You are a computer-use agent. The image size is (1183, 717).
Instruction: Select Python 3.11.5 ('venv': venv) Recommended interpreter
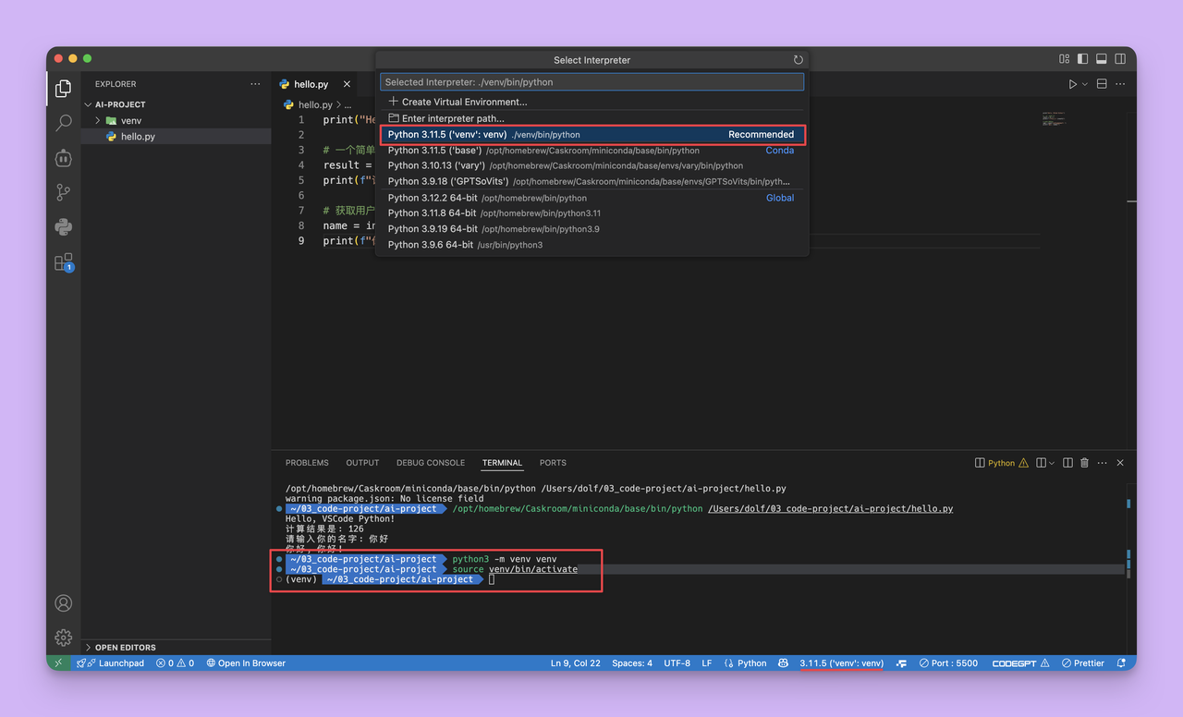point(592,135)
